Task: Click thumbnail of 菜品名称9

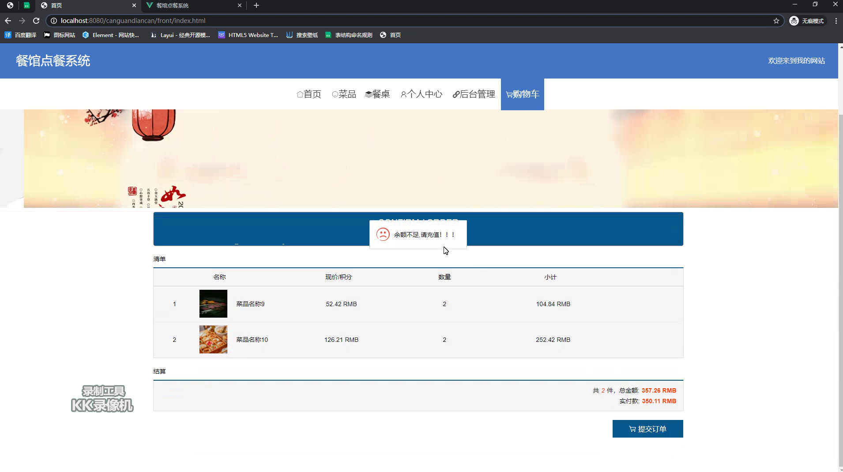Action: 213,303
